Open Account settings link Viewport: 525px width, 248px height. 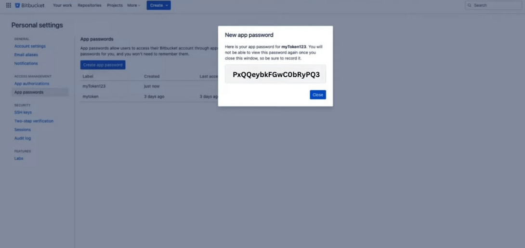(30, 46)
